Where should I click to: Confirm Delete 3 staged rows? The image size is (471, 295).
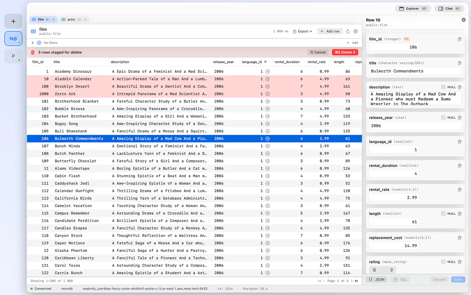(x=345, y=52)
